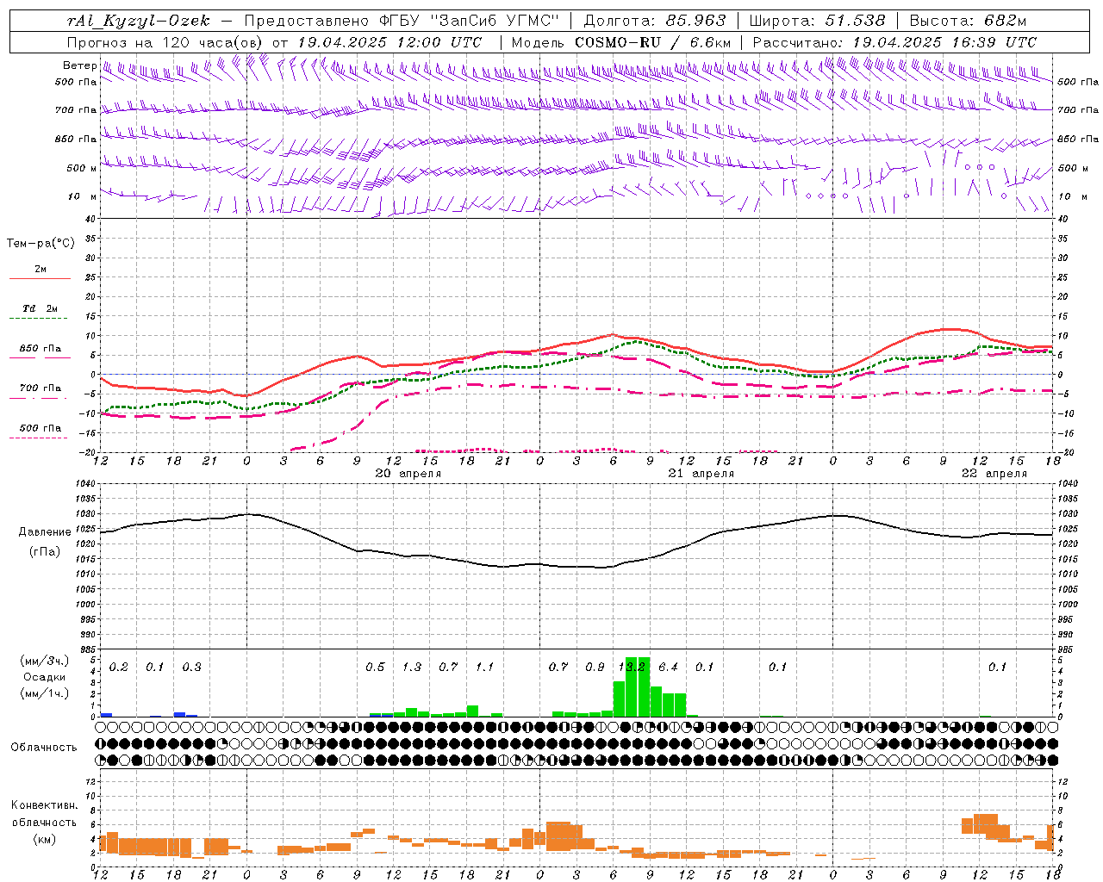The height and width of the screenshot is (882, 1103).
Task: Click the Осадки precipitation label
Action: (44, 677)
